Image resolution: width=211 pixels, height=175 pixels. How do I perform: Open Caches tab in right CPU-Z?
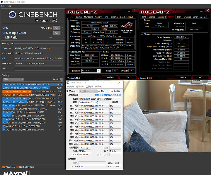152,17
